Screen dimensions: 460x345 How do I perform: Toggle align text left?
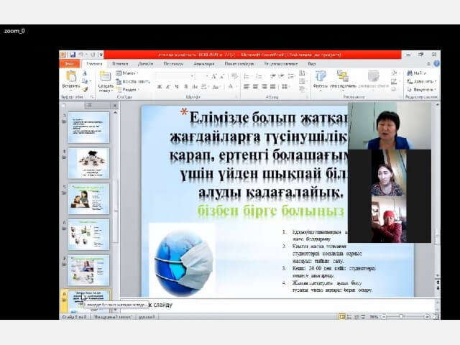tap(247, 87)
